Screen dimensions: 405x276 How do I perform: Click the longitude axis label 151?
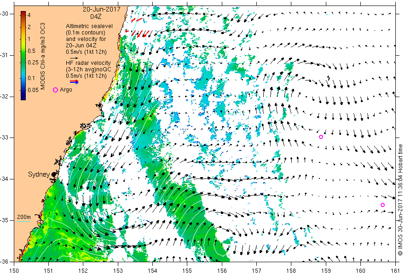49,270
